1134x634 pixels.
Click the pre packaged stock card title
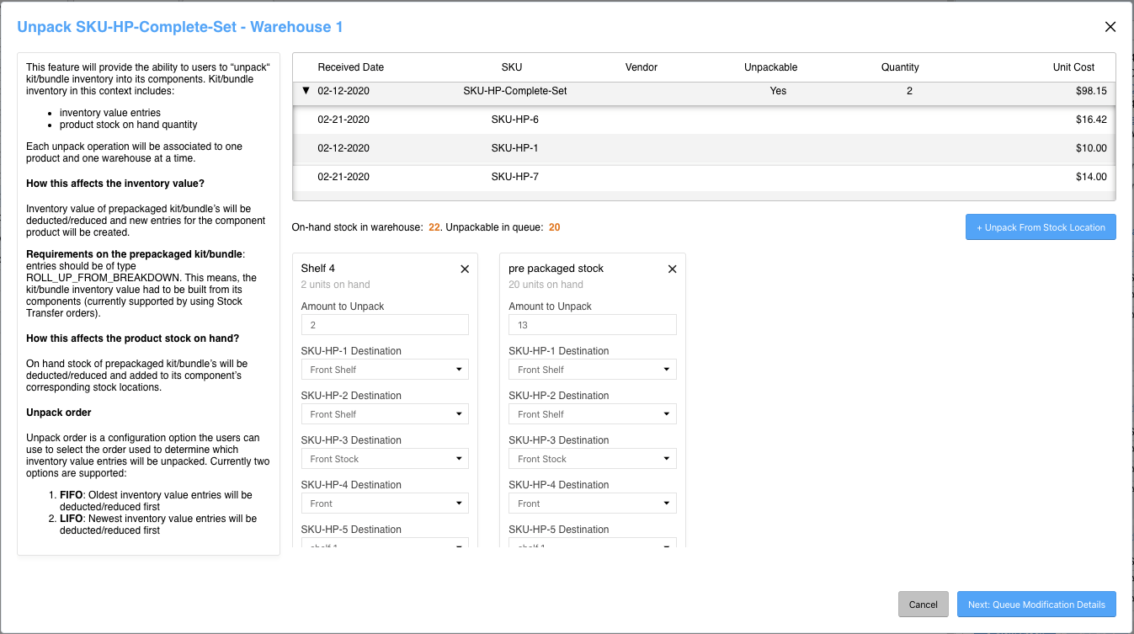pyautogui.click(x=556, y=269)
